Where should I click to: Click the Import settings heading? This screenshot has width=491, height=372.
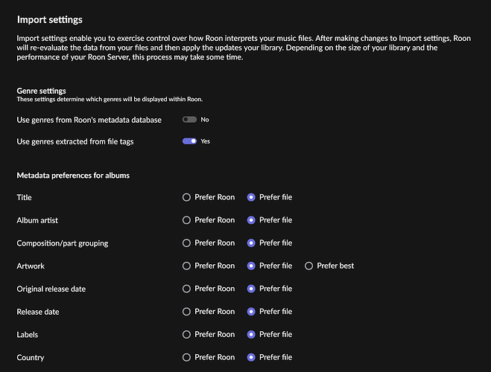pyautogui.click(x=49, y=19)
